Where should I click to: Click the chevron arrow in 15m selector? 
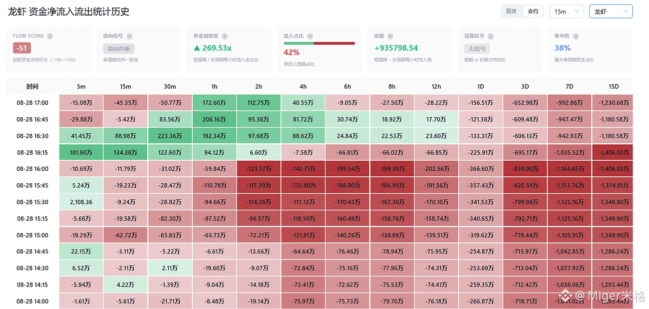[x=576, y=11]
